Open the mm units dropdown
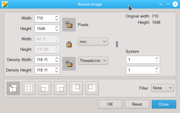Viewport: 180px width, 113px height. tap(93, 42)
